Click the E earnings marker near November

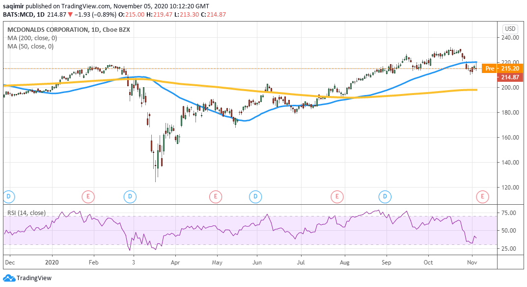483,196
